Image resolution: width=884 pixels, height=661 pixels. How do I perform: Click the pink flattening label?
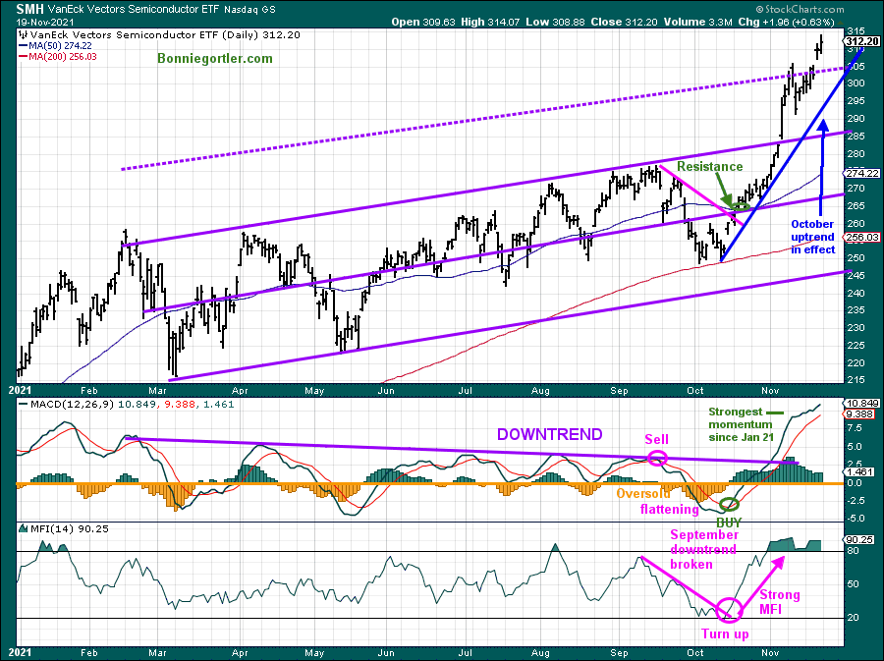[x=670, y=510]
